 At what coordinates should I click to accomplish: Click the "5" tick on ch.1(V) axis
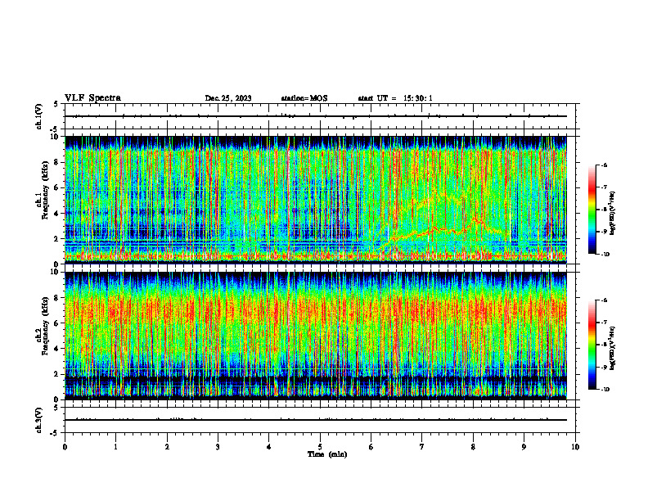click(56, 104)
